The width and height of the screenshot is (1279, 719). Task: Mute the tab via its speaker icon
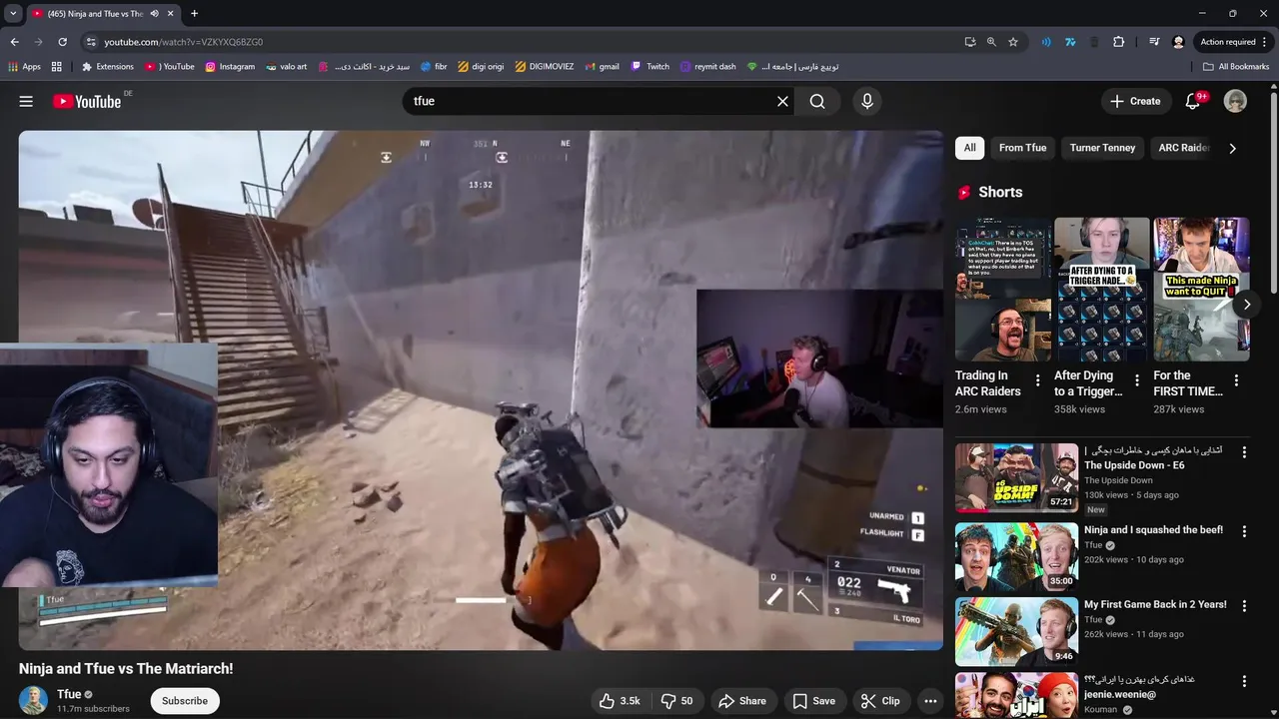click(x=154, y=14)
